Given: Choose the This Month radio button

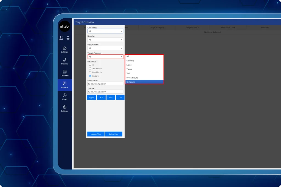Looking at the screenshot, I should tap(90, 68).
